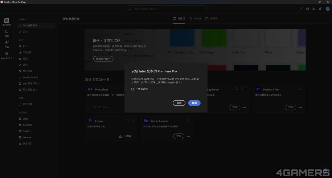Screen dimensions: 332x178
Task: Click the blue Photography swatch in banner
Action: [x=182, y=38]
